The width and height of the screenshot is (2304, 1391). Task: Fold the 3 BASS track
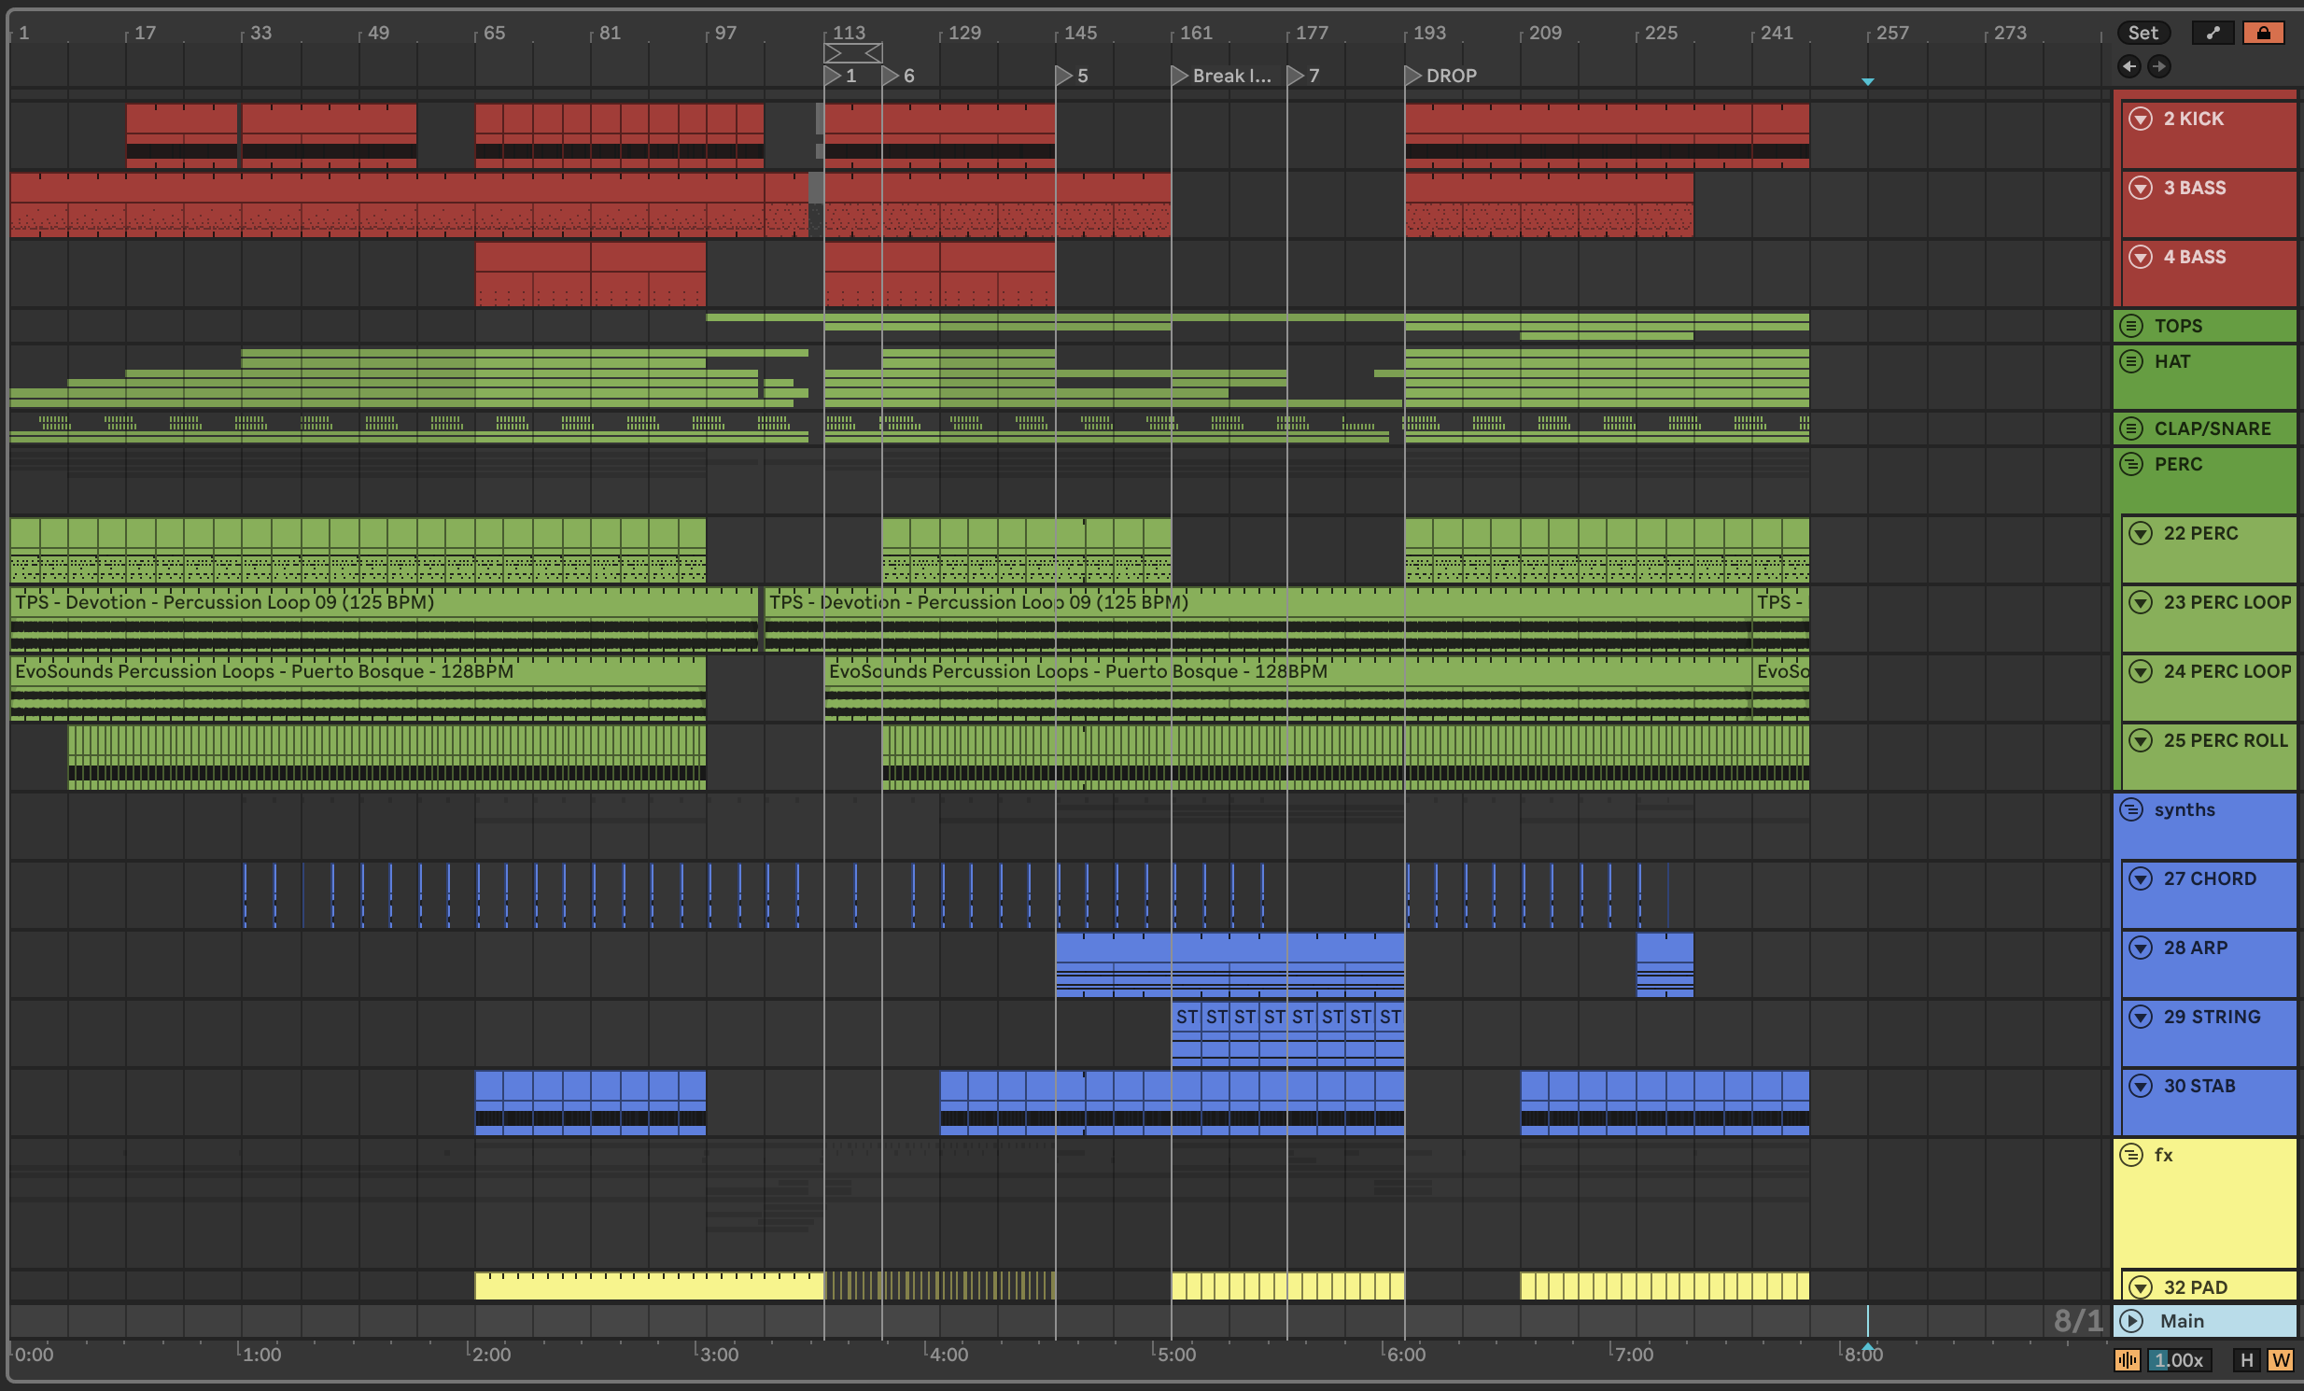2141,188
